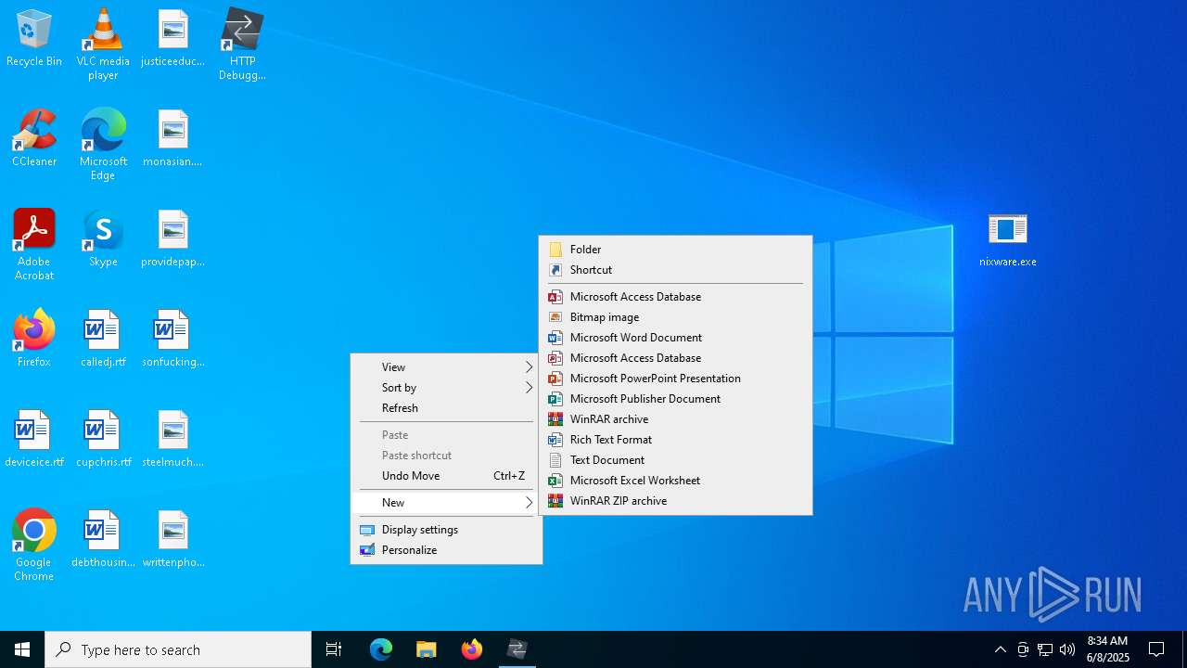Select the VLC media player icon
This screenshot has height=668, width=1187.
(103, 45)
